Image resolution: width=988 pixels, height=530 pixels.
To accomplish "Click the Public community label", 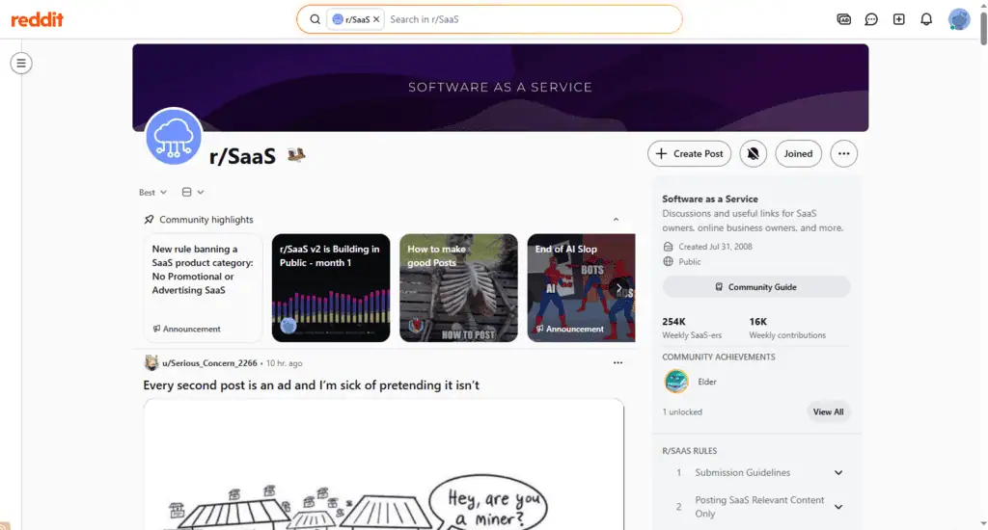I will pos(689,262).
